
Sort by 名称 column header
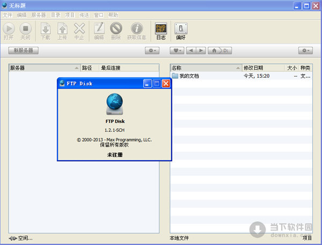(x=206, y=68)
